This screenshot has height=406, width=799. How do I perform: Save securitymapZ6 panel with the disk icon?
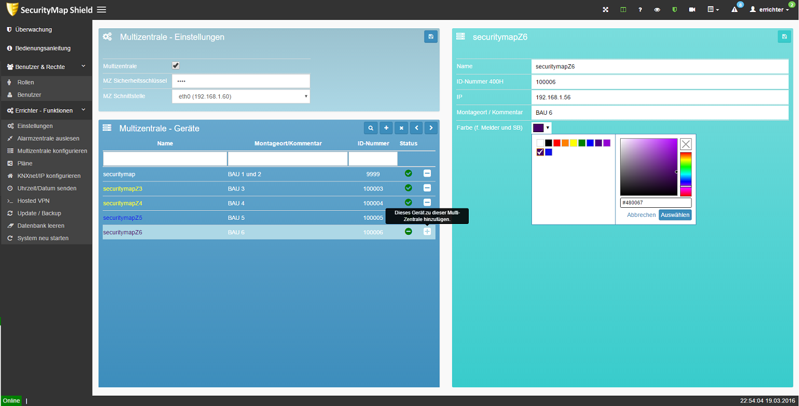click(x=784, y=37)
